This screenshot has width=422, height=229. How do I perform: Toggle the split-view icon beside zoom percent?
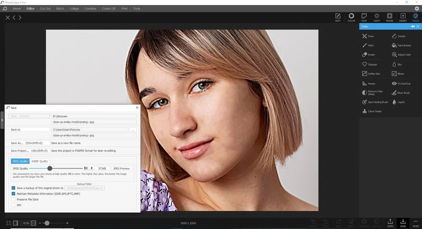coord(16,223)
